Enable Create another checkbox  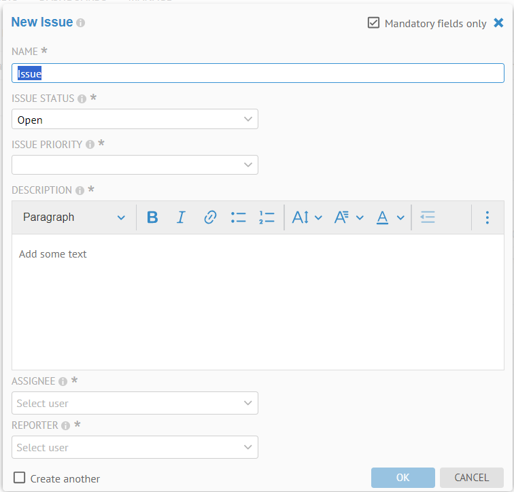tap(20, 478)
